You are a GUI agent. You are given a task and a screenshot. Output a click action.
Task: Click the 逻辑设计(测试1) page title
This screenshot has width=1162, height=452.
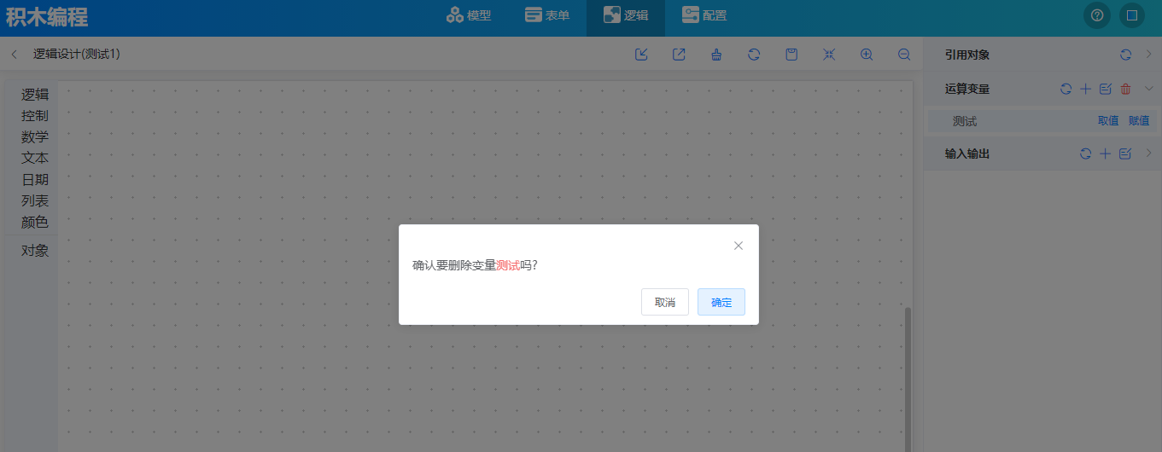click(77, 55)
